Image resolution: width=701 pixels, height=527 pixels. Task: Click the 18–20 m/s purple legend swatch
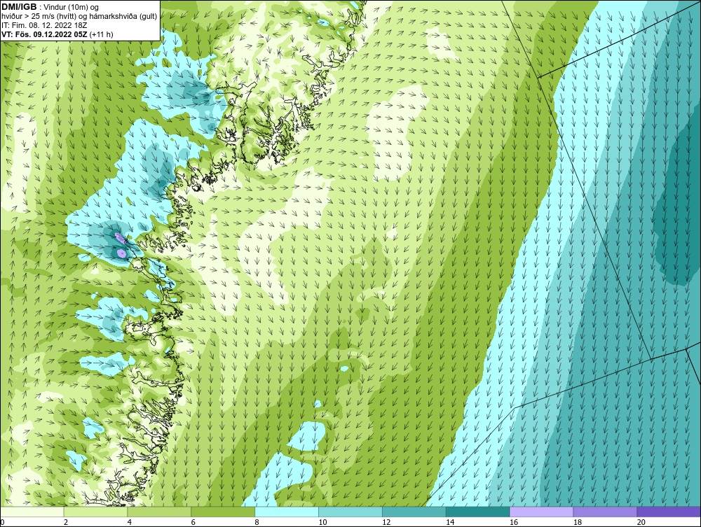click(605, 512)
